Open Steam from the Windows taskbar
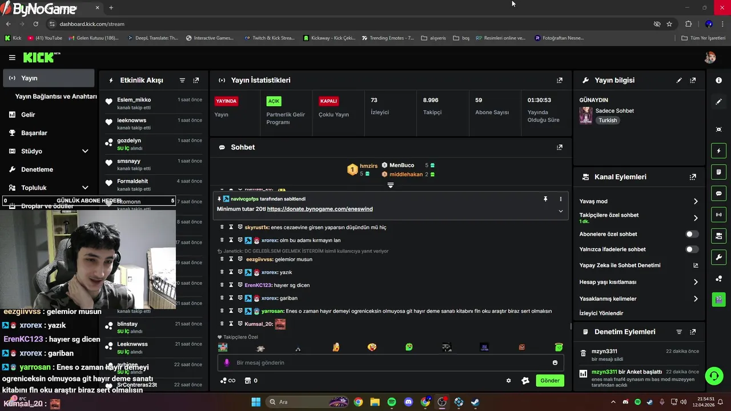 pyautogui.click(x=475, y=402)
